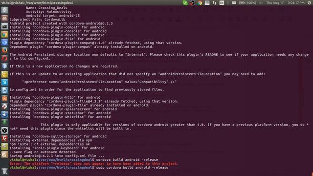
Task: Click the Chrome tray indicator icon
Action: [200, 3]
